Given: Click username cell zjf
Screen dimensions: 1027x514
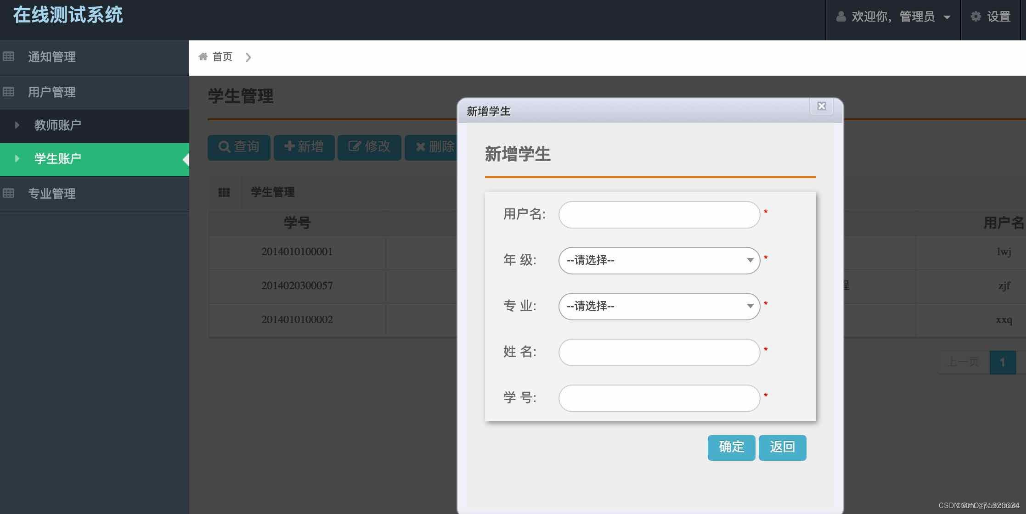Looking at the screenshot, I should (x=1004, y=286).
